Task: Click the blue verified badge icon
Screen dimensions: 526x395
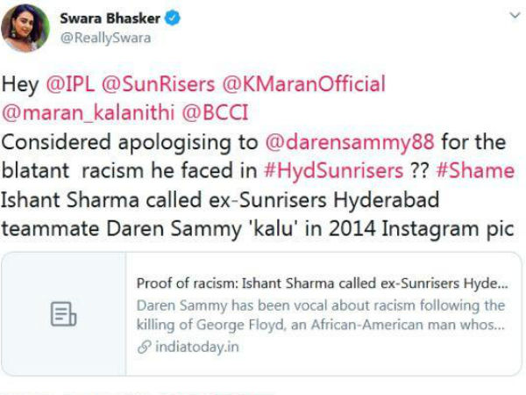Action: (172, 18)
